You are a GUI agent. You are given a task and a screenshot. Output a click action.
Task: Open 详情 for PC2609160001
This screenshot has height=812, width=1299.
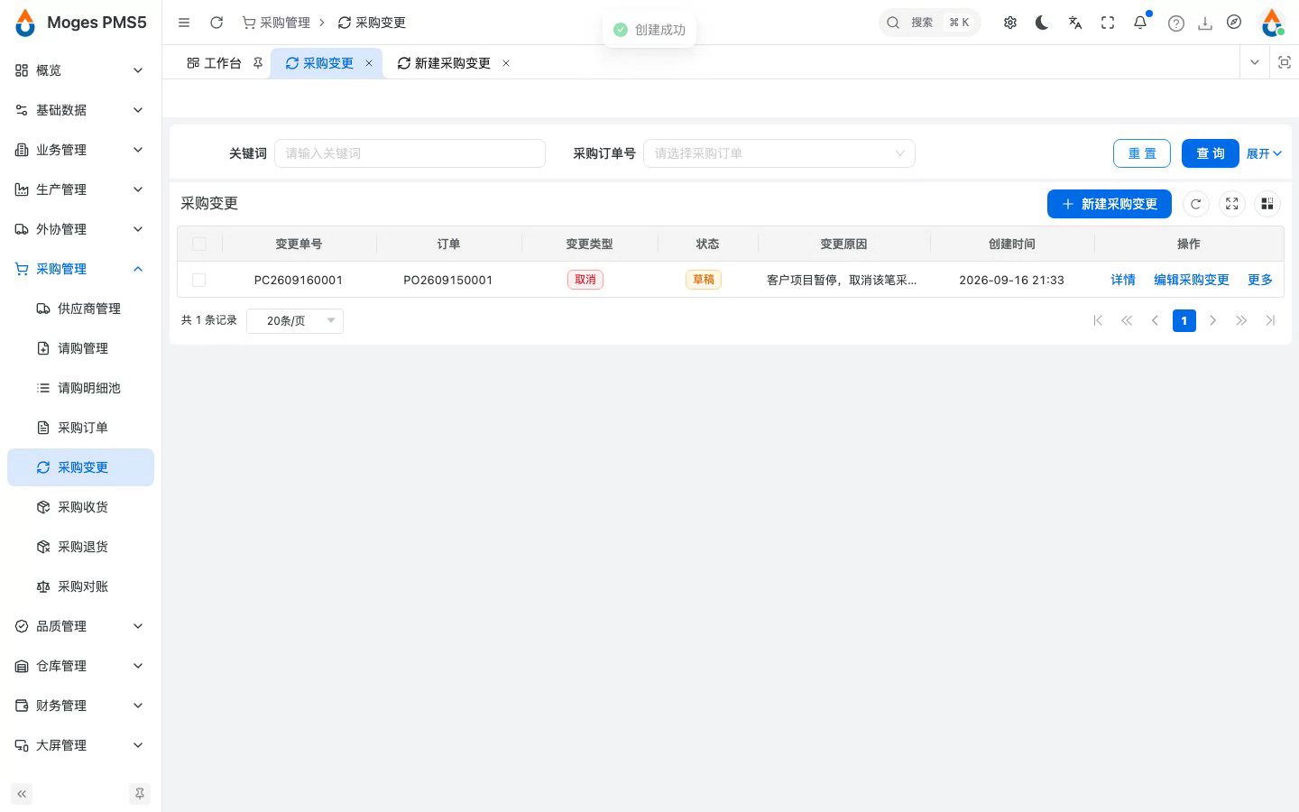[1123, 280]
